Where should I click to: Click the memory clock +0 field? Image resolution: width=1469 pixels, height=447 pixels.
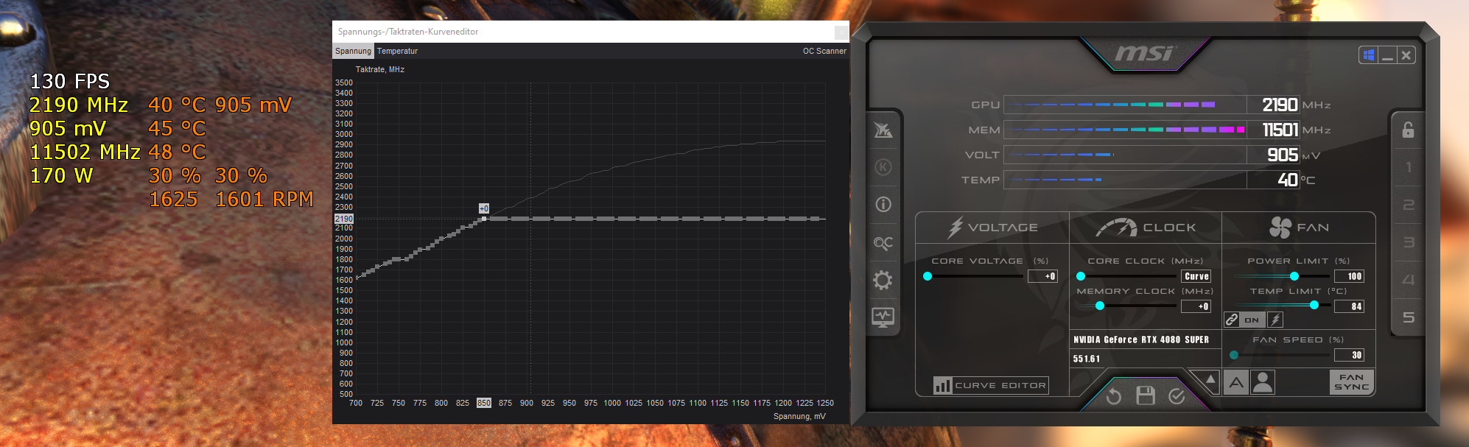click(x=1196, y=306)
